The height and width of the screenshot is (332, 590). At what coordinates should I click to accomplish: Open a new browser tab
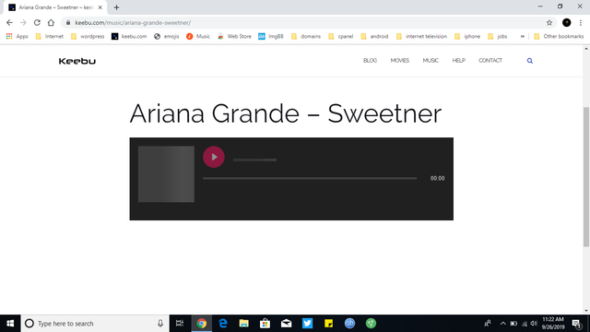pyautogui.click(x=116, y=7)
